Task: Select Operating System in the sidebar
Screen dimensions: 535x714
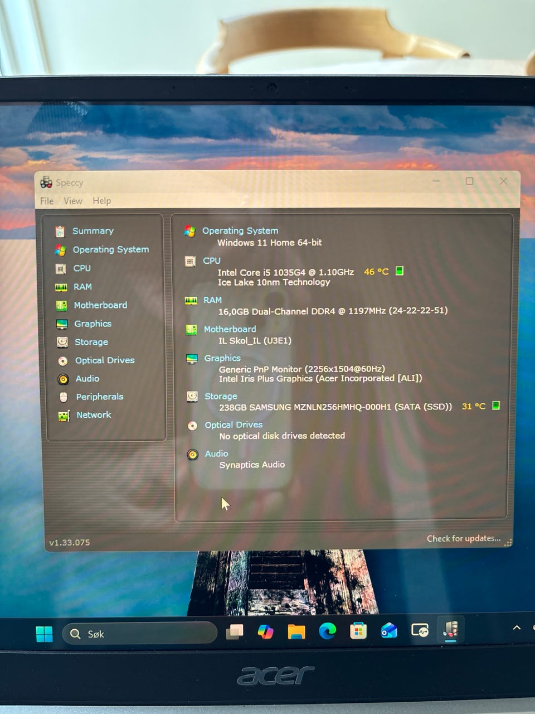Action: [111, 249]
